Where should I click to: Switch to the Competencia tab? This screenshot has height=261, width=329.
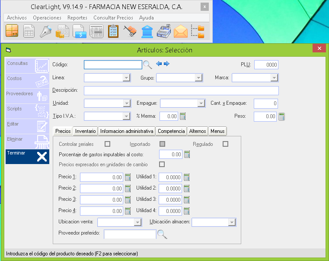pos(171,131)
